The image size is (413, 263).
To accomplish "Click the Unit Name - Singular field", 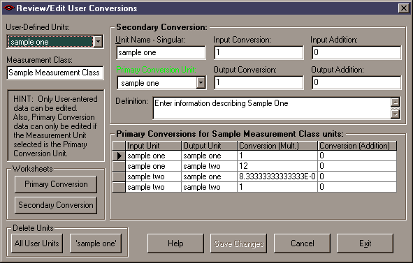I will 161,52.
